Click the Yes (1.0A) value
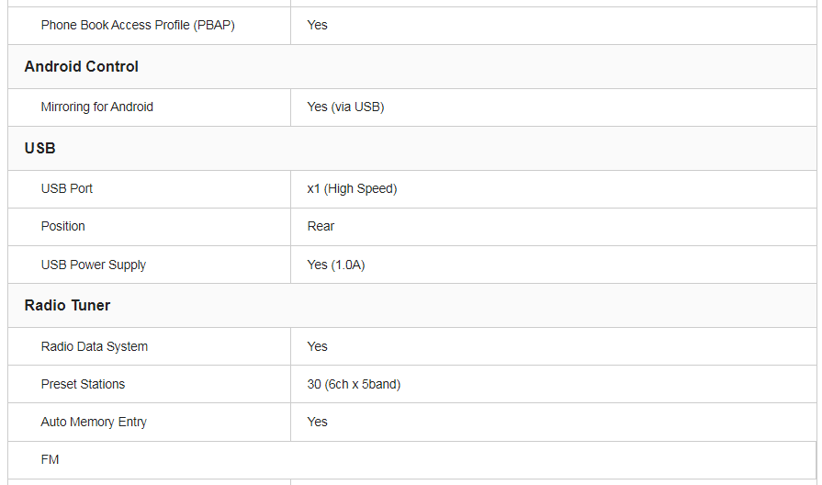Viewport: 822px width, 485px height. point(336,265)
